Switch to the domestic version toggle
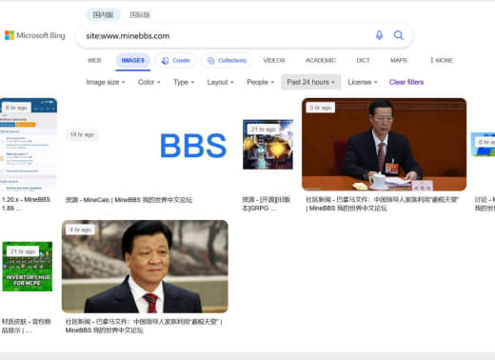Image resolution: width=495 pixels, height=360 pixels. (x=103, y=14)
